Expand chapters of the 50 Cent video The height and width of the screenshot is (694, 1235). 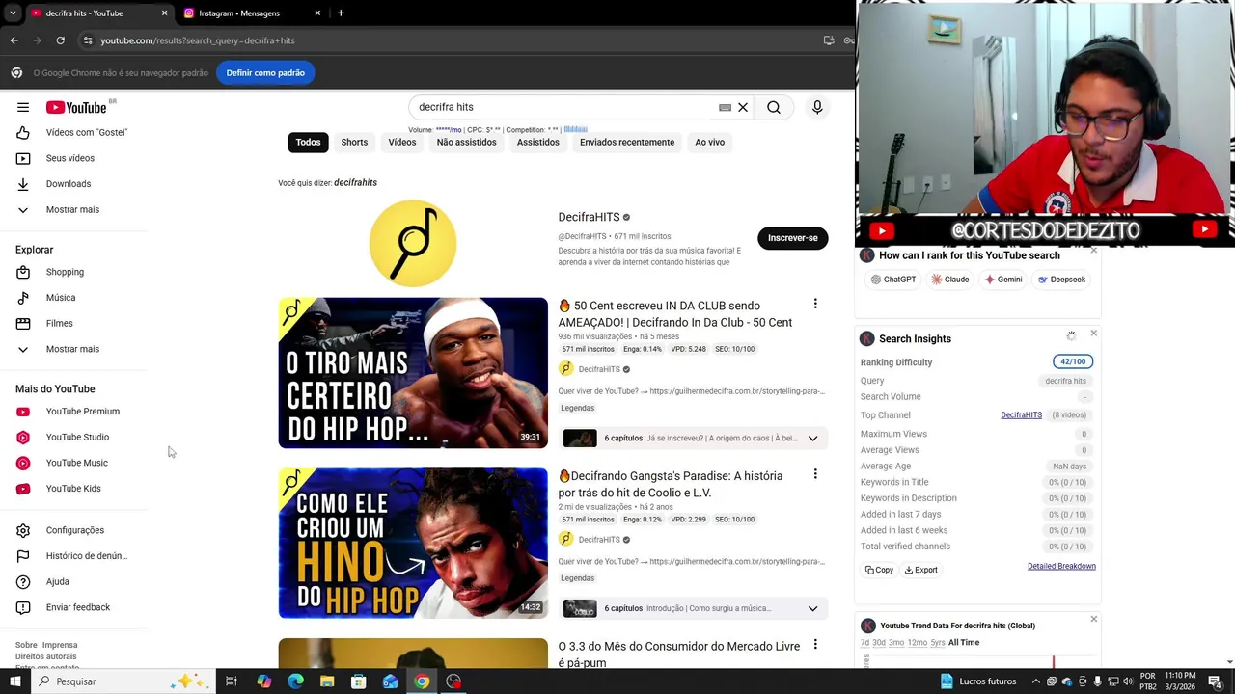click(x=812, y=439)
